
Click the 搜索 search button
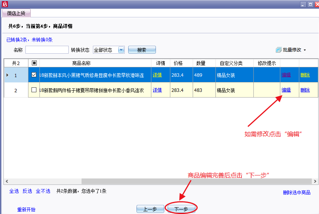point(142,50)
